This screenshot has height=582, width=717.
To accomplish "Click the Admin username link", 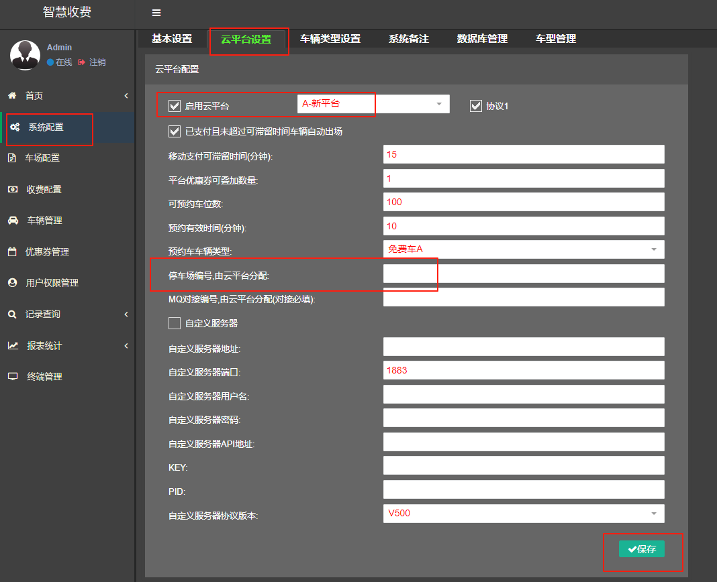I will pyautogui.click(x=59, y=48).
